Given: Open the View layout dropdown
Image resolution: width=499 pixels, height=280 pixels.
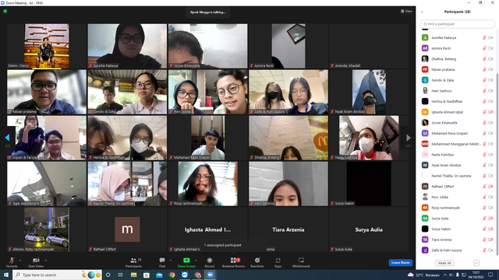Looking at the screenshot, I should (x=406, y=12).
